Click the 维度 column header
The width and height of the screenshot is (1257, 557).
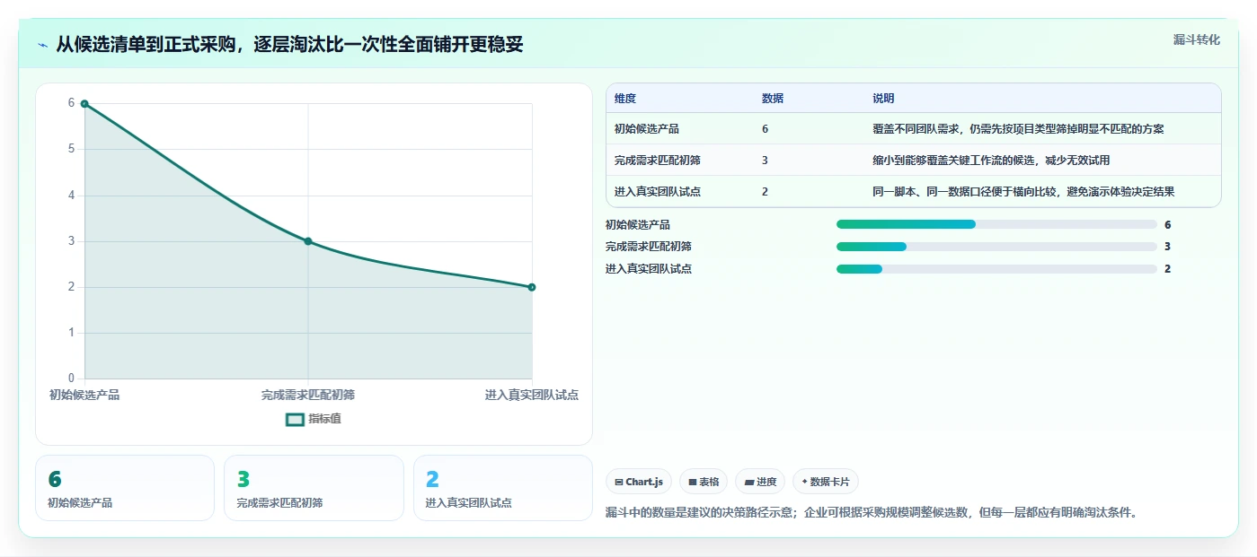point(625,99)
